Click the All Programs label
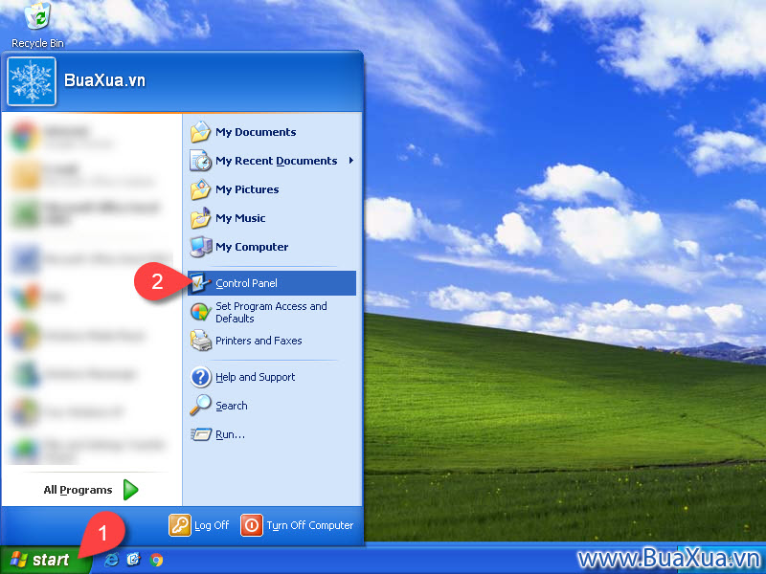The image size is (766, 574). tap(78, 490)
